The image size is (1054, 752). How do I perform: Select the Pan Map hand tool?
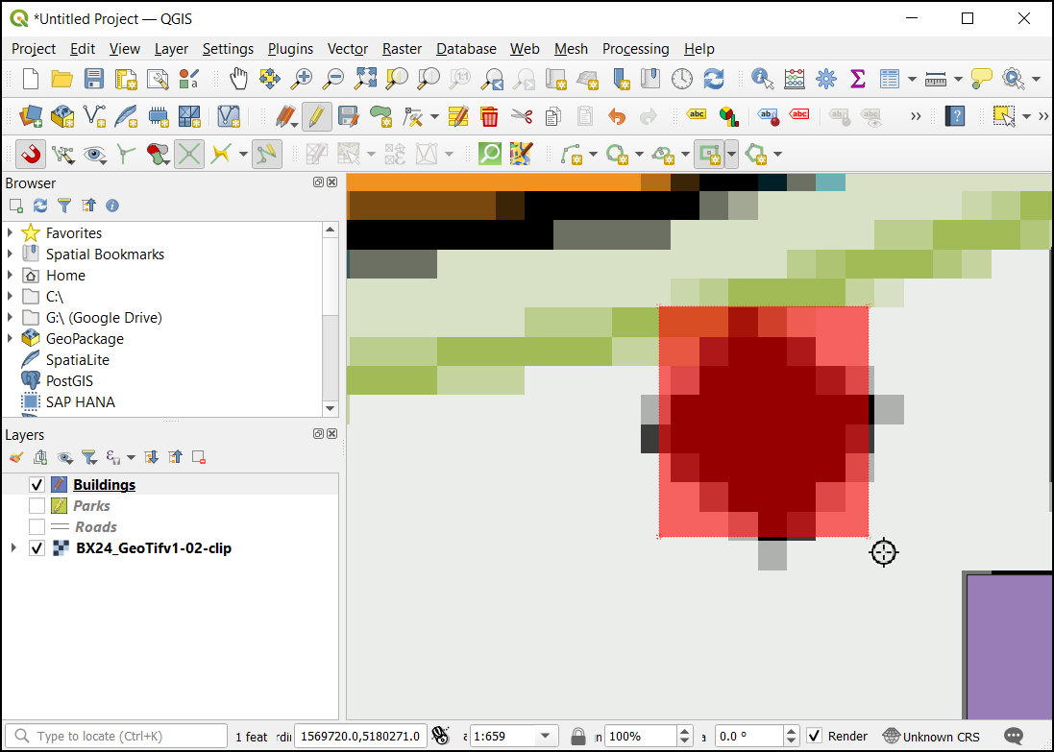pyautogui.click(x=238, y=79)
